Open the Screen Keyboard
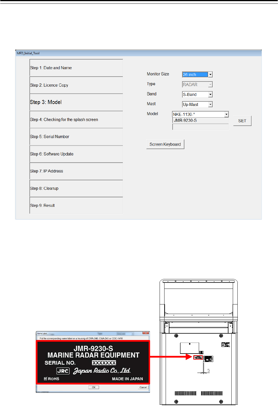 point(165,144)
